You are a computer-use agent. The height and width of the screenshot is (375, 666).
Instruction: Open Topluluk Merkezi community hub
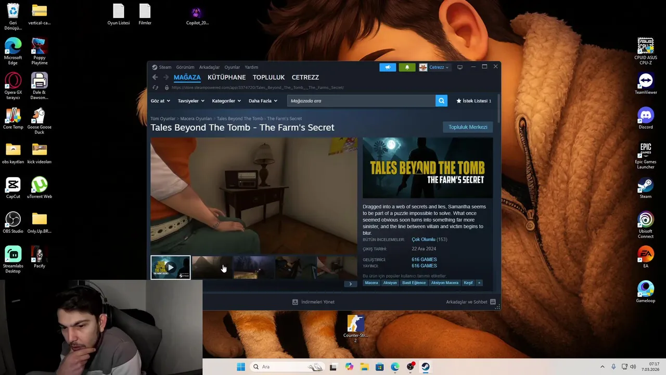click(468, 127)
